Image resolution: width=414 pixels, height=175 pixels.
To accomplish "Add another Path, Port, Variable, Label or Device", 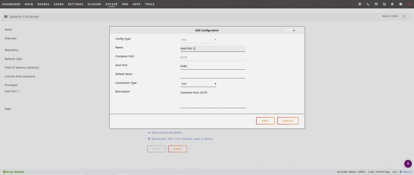I will [x=181, y=139].
